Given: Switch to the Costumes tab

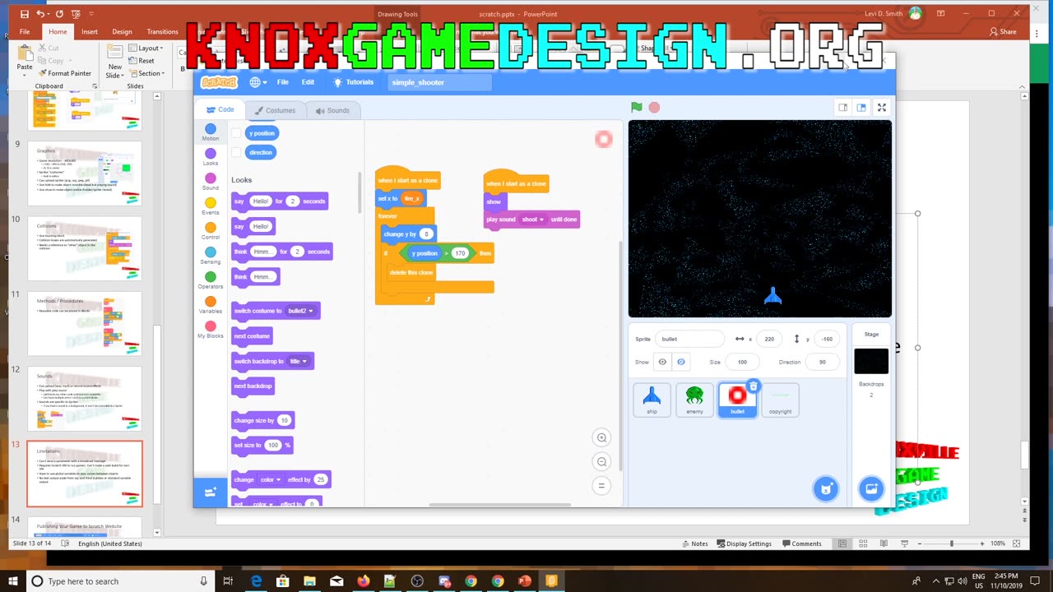Looking at the screenshot, I should [275, 110].
